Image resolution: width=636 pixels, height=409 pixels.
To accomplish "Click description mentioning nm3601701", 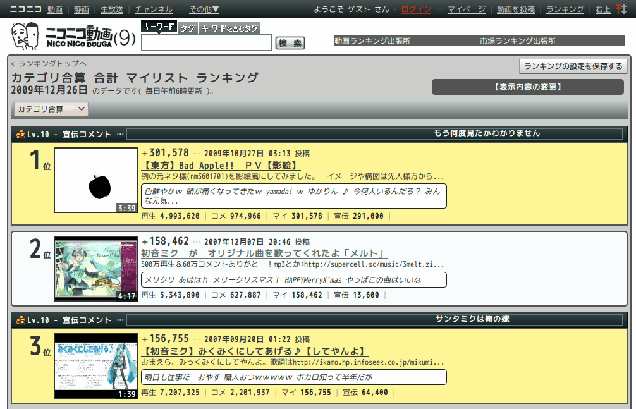I will (293, 176).
